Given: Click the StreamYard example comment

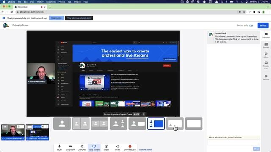Looking at the screenshot, I should click(x=233, y=38).
